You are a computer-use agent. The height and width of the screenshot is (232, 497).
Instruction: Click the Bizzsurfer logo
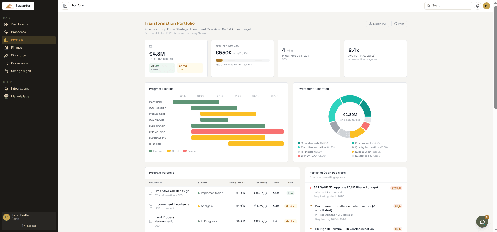click(18, 6)
